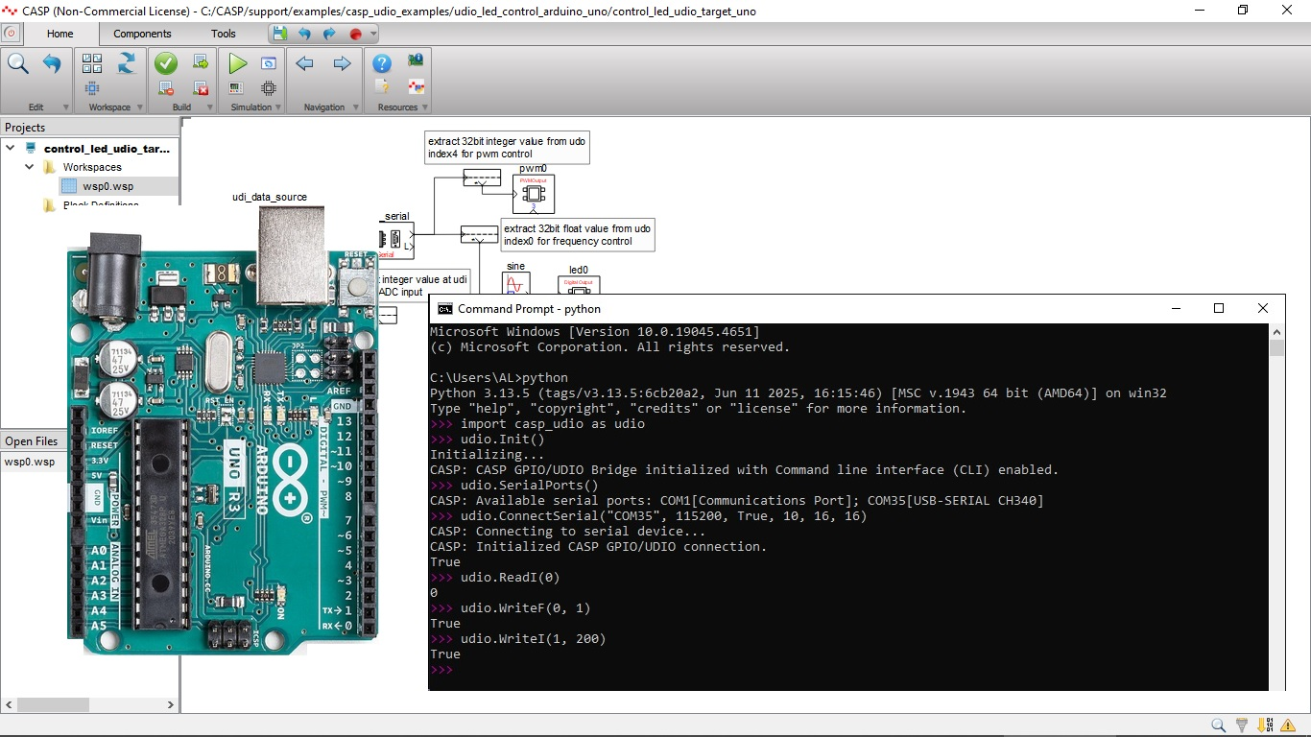Screen dimensions: 1311x737
Task: Switch to the Components ribbon tab
Action: tap(142, 34)
